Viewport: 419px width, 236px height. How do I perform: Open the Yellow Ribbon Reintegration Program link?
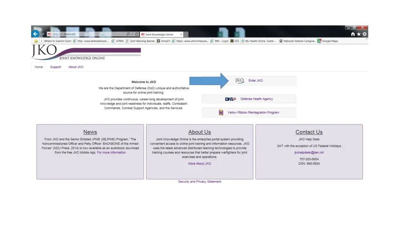coord(253,113)
